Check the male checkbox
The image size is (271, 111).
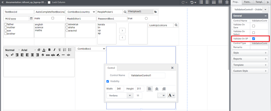[x=53, y=18]
